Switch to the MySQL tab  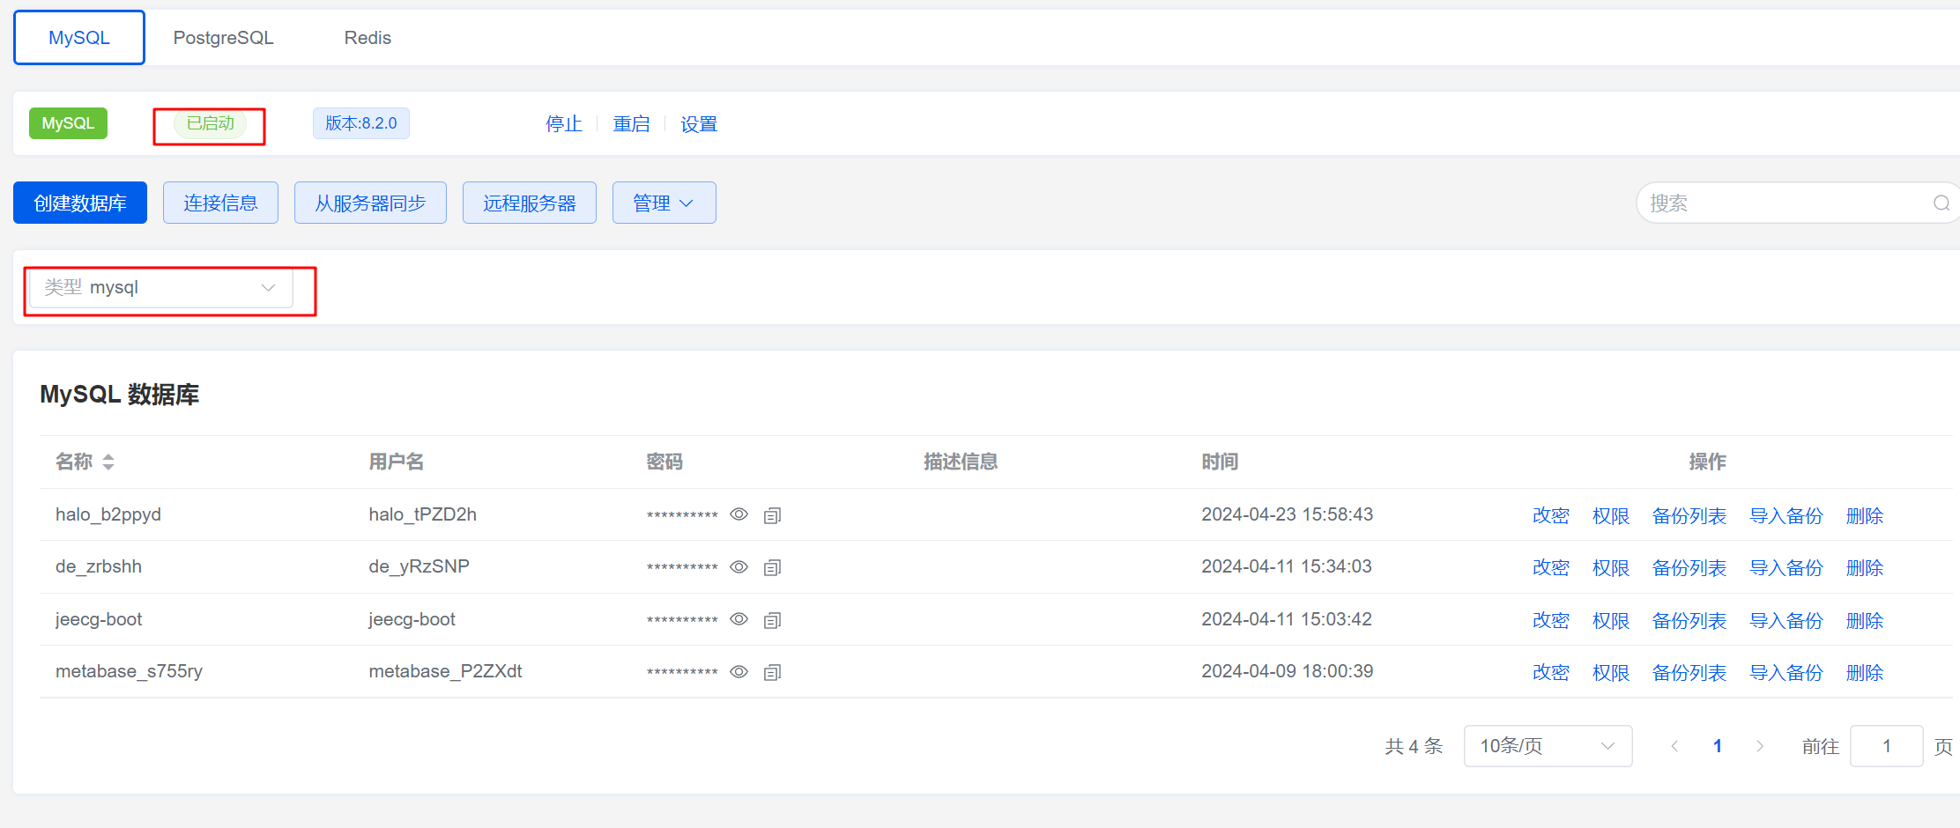tap(79, 38)
